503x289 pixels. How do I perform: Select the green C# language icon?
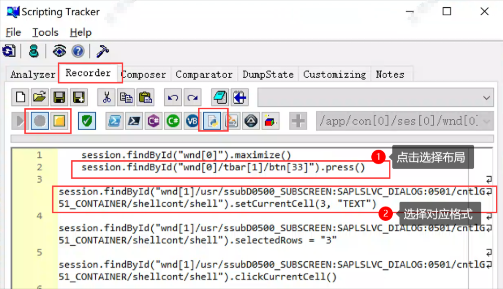point(173,121)
